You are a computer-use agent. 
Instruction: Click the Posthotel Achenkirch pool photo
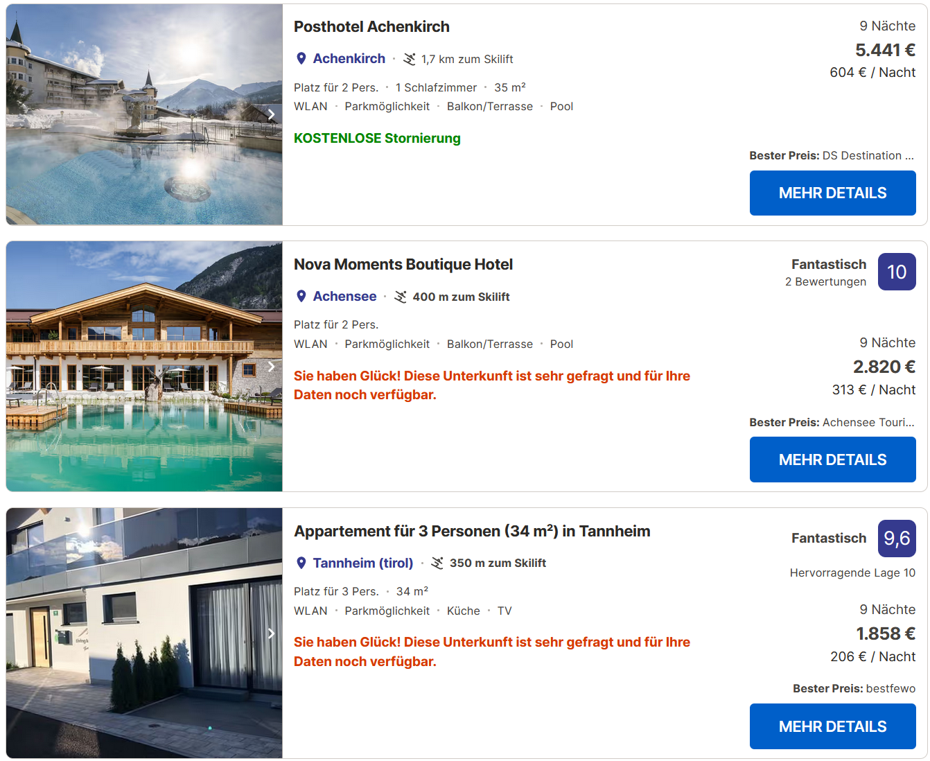coord(139,114)
